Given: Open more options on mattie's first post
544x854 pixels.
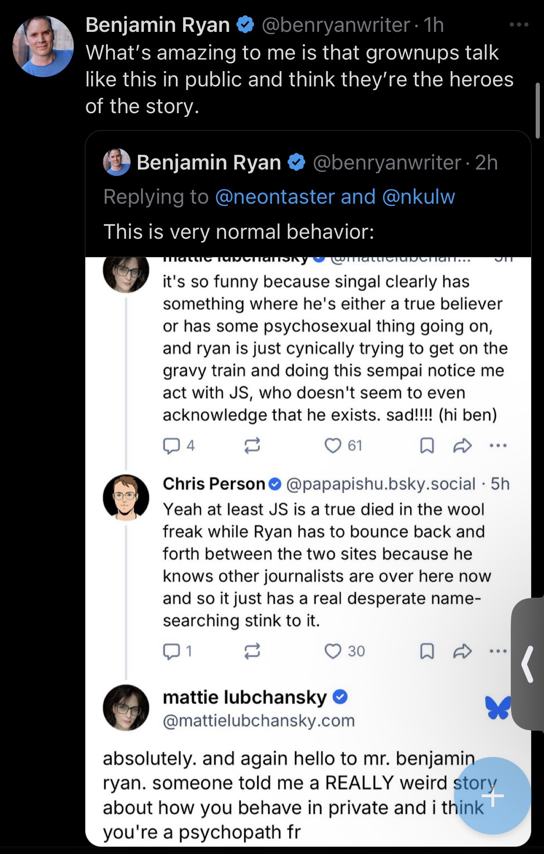Looking at the screenshot, I should (498, 445).
